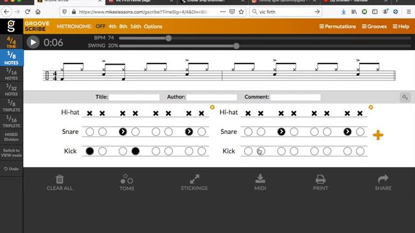Select 1/32 Notes division

tap(12, 90)
